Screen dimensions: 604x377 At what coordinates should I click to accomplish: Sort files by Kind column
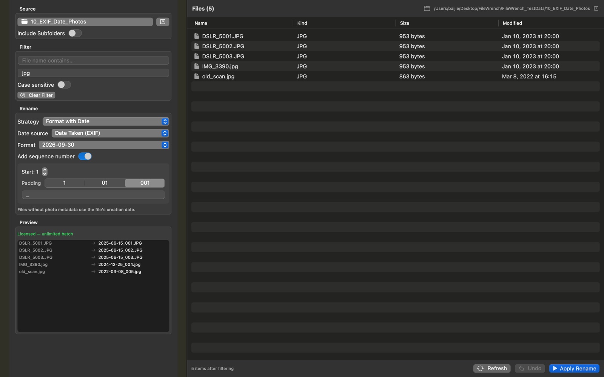tap(302, 23)
